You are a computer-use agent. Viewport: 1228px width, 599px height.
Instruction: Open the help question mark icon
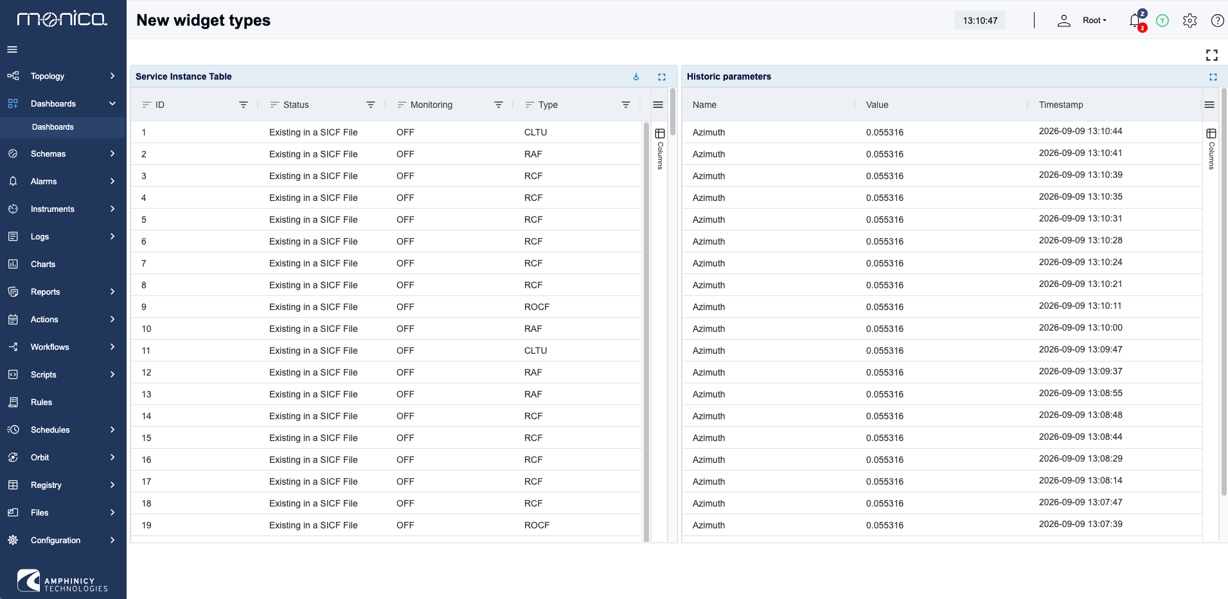pos(1217,21)
